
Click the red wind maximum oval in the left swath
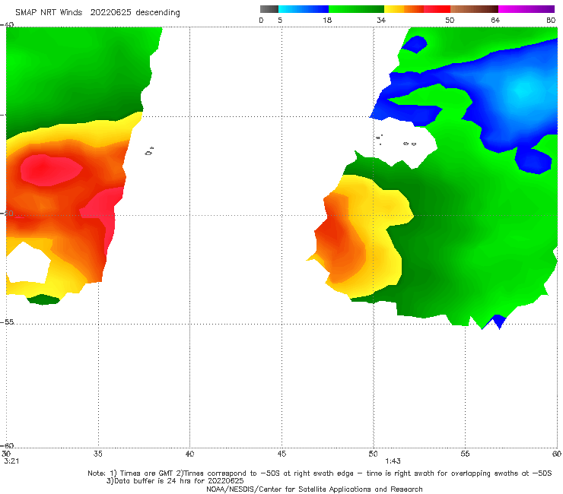point(51,170)
